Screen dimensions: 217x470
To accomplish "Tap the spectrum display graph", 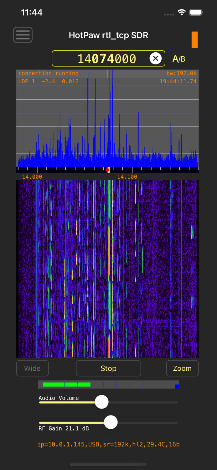I will click(x=107, y=119).
